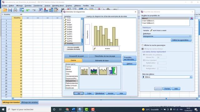The image size is (200, 112).
Task: Click the Niveau (%) input field
Action: click(162, 57)
